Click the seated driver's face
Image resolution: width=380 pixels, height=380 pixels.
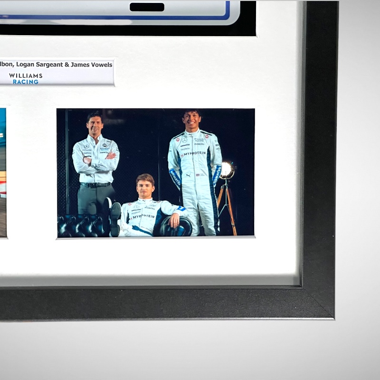click(145, 187)
